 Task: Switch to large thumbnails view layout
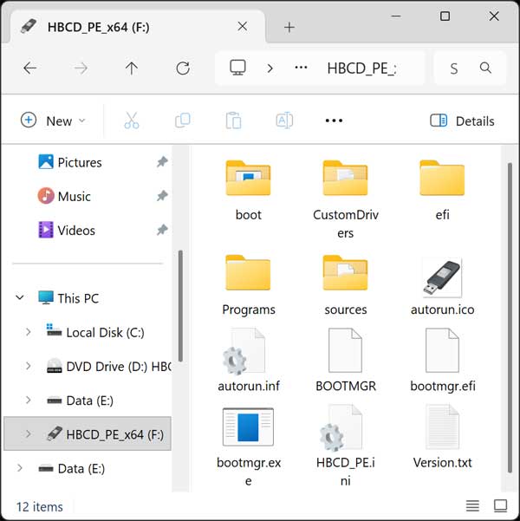500,506
